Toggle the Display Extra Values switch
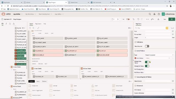Screen dimensions: 176x99 [147, 62]
